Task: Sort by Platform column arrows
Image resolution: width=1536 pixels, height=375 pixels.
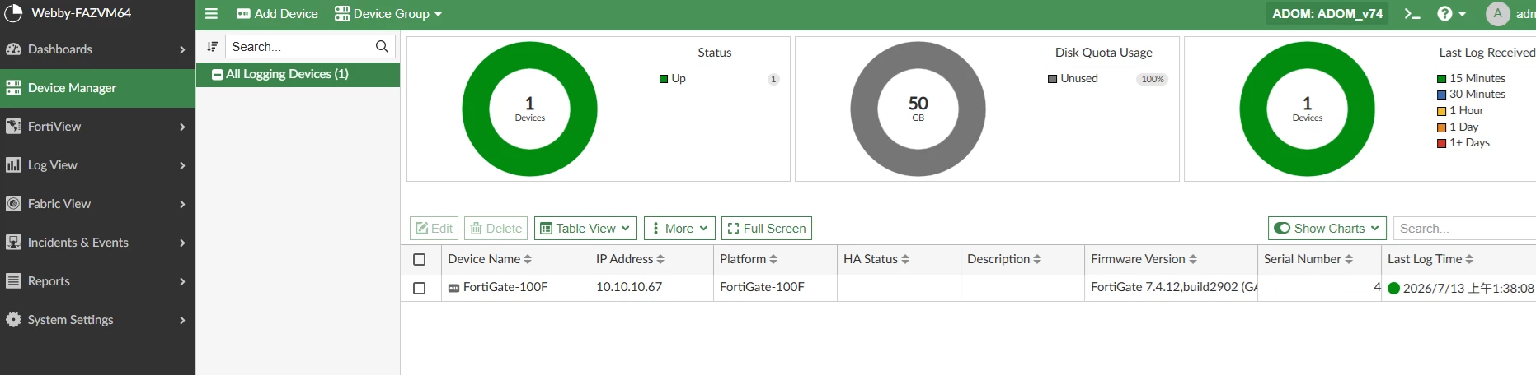Action: point(773,259)
